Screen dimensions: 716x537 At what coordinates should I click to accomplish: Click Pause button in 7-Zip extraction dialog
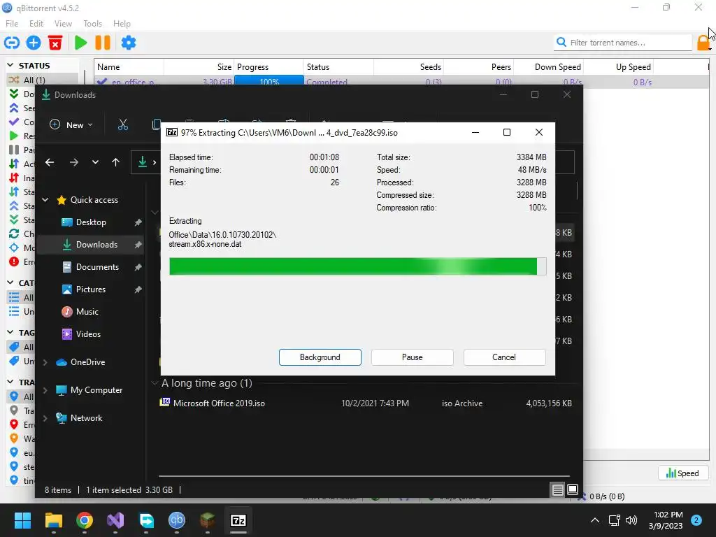tap(413, 357)
